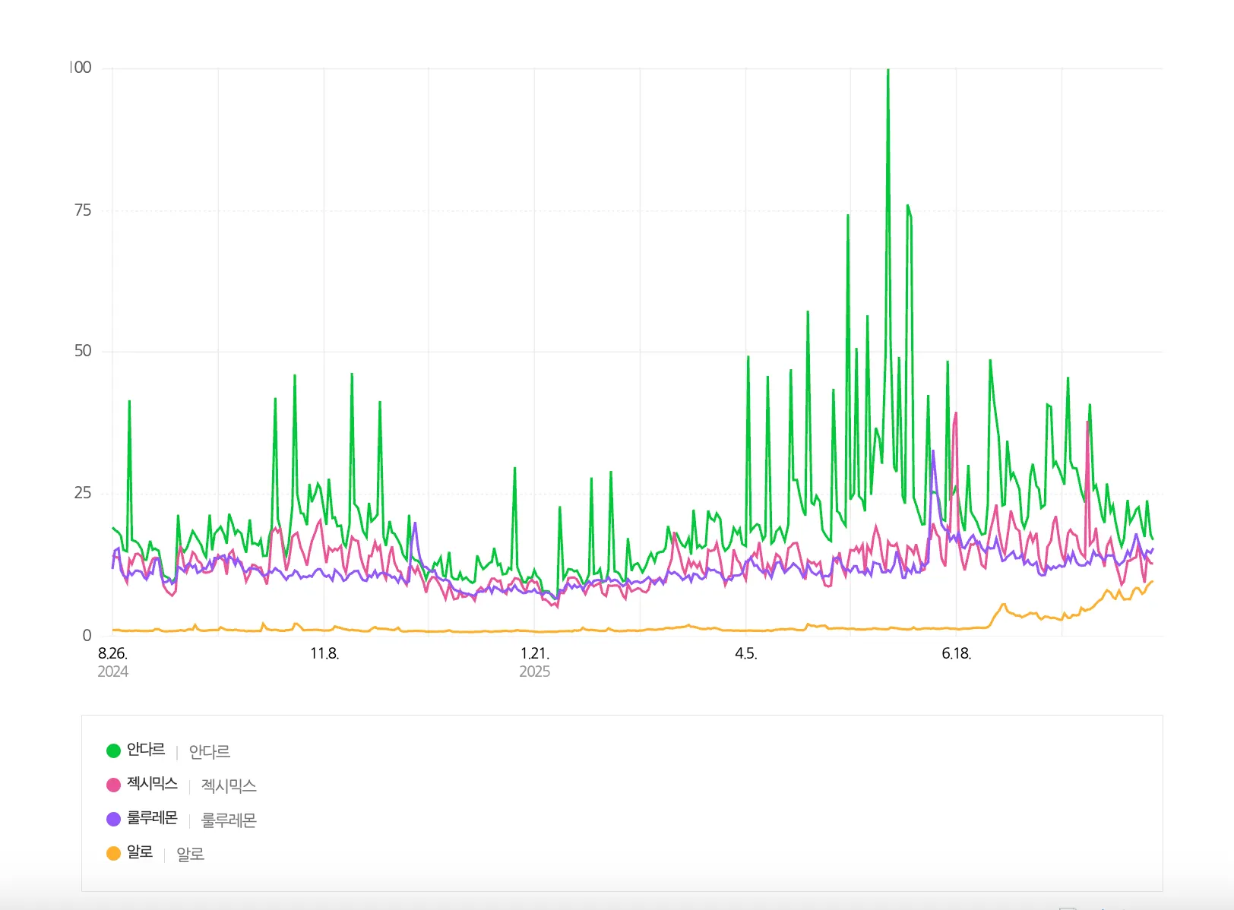The width and height of the screenshot is (1234, 910).
Task: Click the gray 룰루레몬 keyword text
Action: [x=229, y=820]
